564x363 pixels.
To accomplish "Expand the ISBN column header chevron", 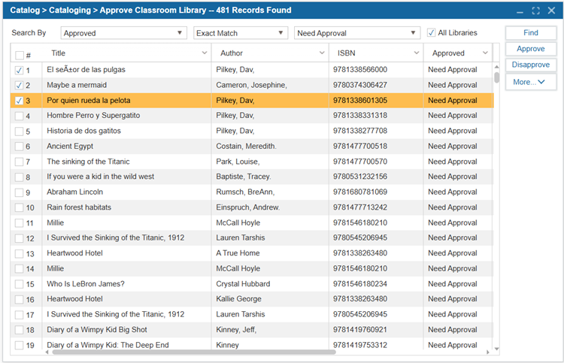I will point(417,53).
